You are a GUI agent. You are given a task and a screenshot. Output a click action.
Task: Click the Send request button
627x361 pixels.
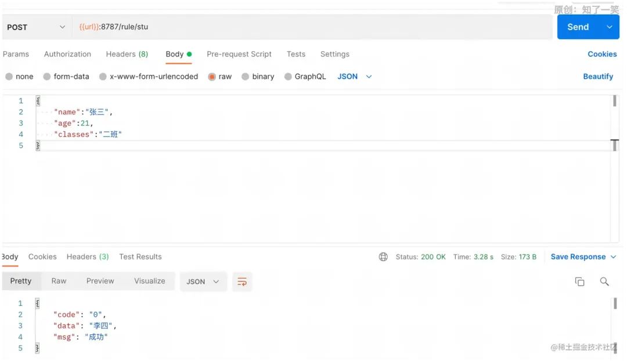point(578,27)
